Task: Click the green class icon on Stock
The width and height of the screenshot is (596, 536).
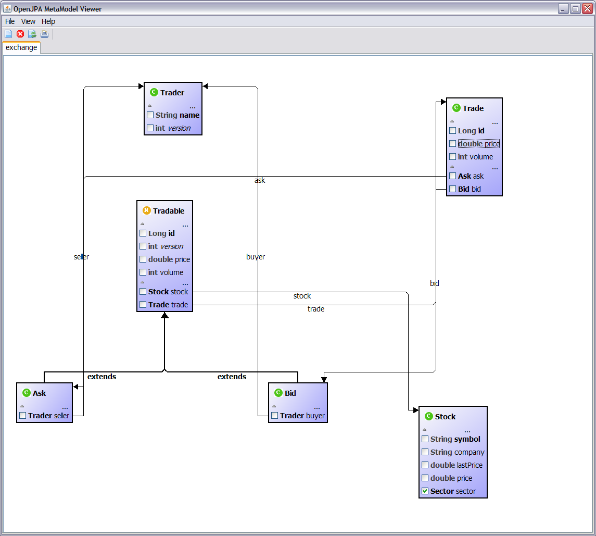Action: point(428,416)
